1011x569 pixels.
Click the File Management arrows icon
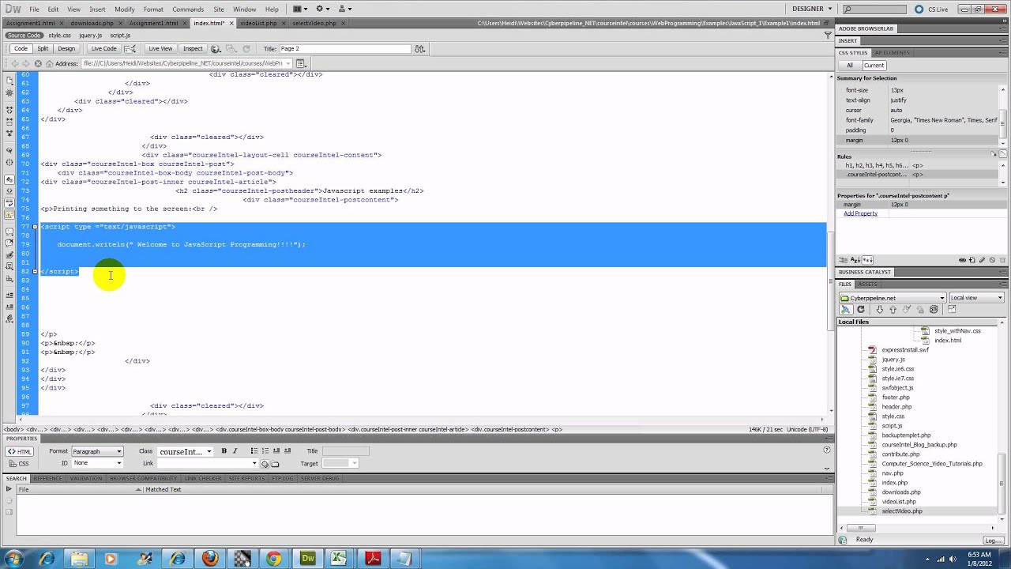(x=420, y=49)
